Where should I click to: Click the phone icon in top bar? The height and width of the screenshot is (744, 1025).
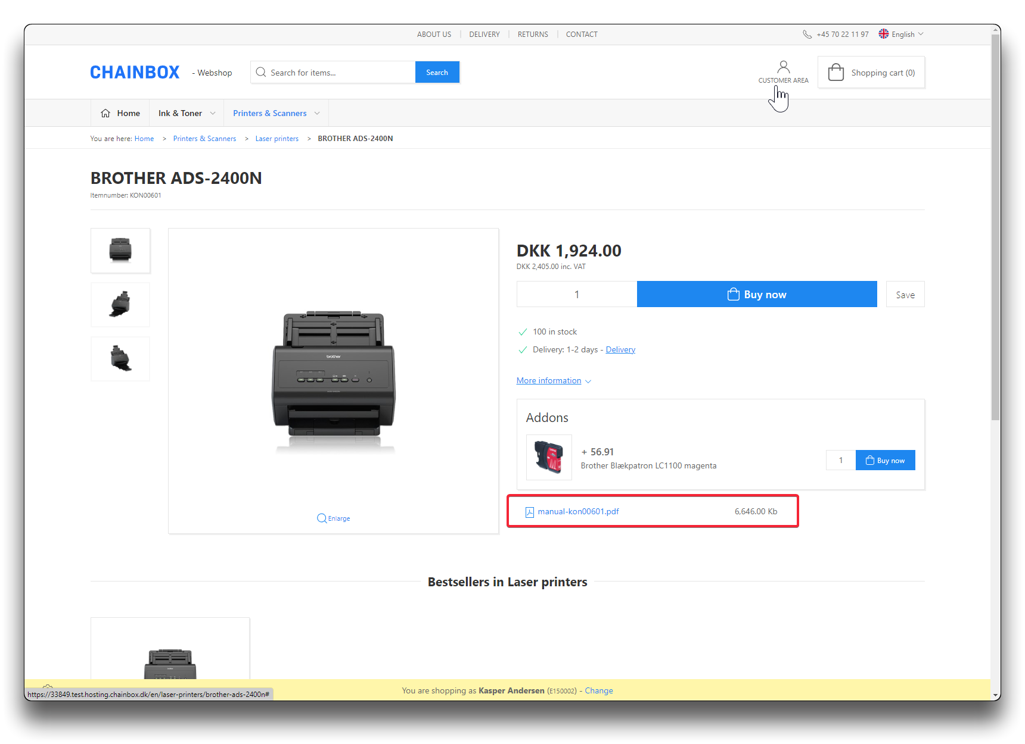(807, 35)
